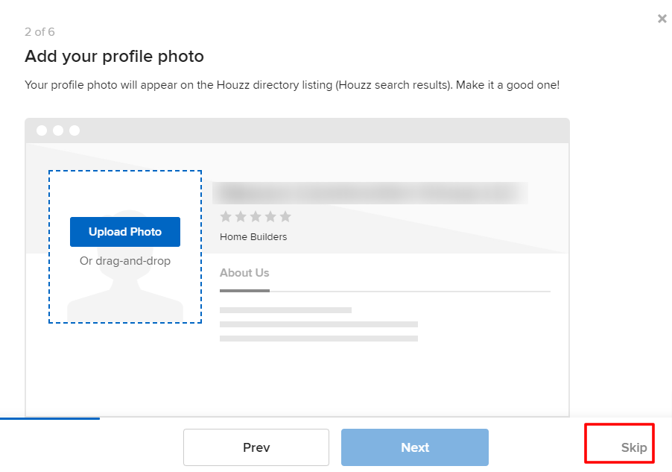Click the Skip option
Viewport: 672px width, 472px height.
(633, 447)
